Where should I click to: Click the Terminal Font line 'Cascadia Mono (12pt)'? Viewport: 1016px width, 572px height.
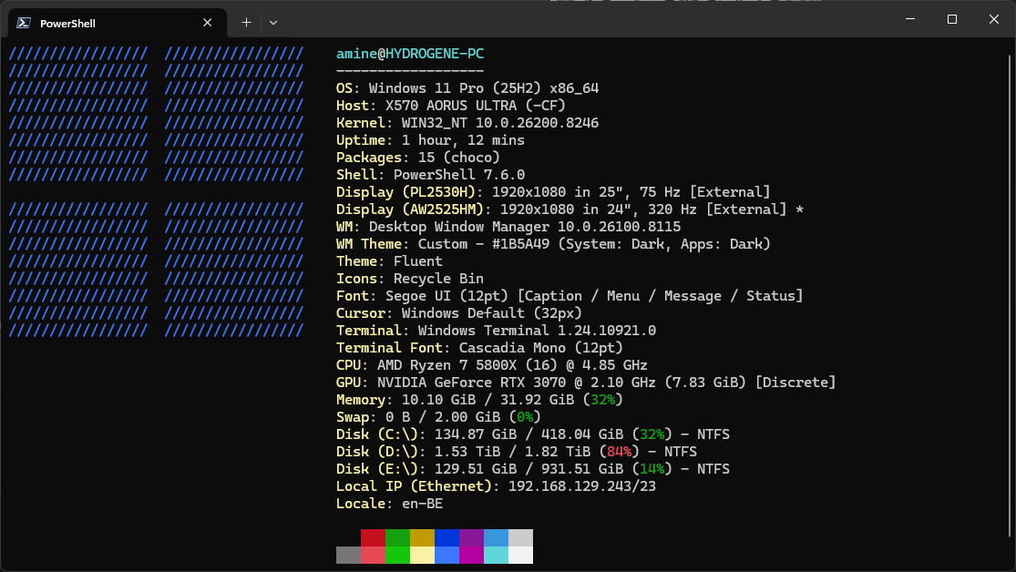(479, 348)
